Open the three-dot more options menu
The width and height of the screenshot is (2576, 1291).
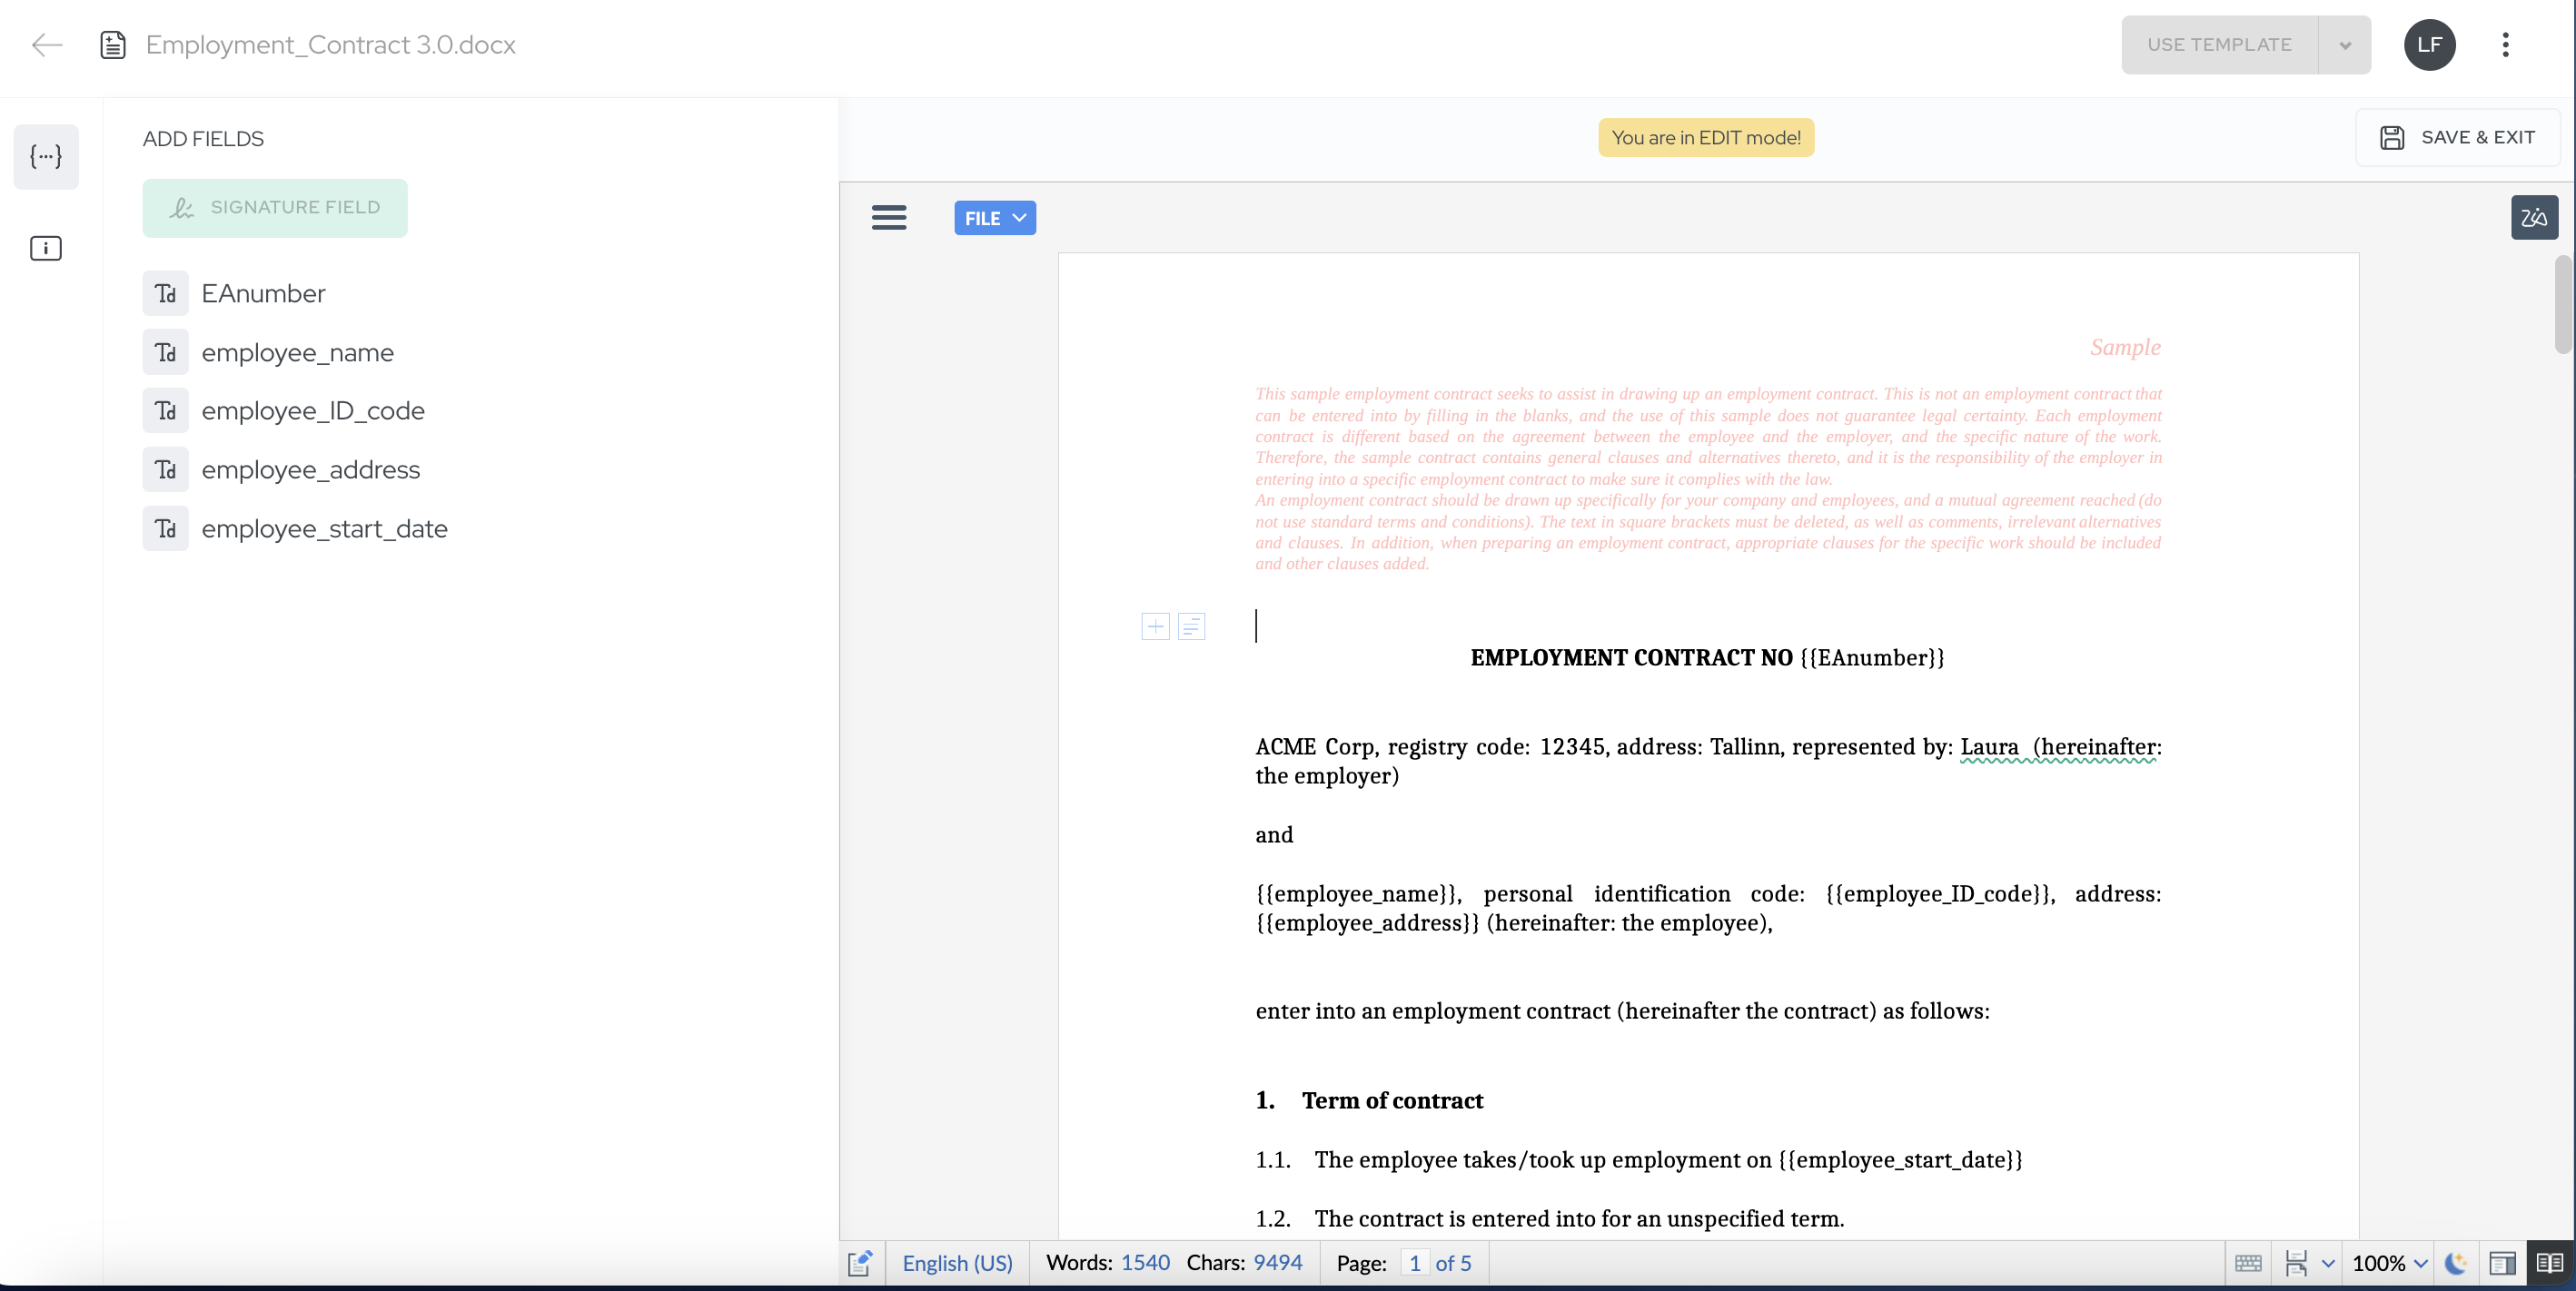[2505, 45]
